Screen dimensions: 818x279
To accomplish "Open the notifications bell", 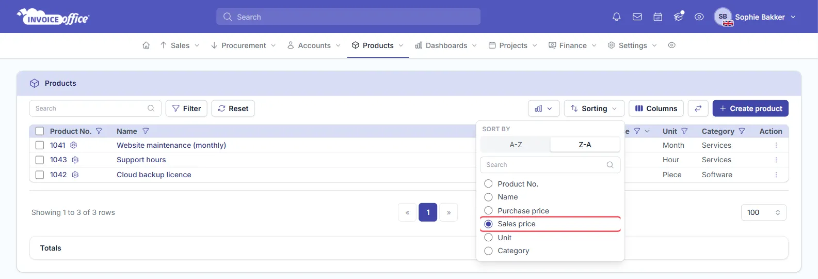I will pyautogui.click(x=616, y=17).
